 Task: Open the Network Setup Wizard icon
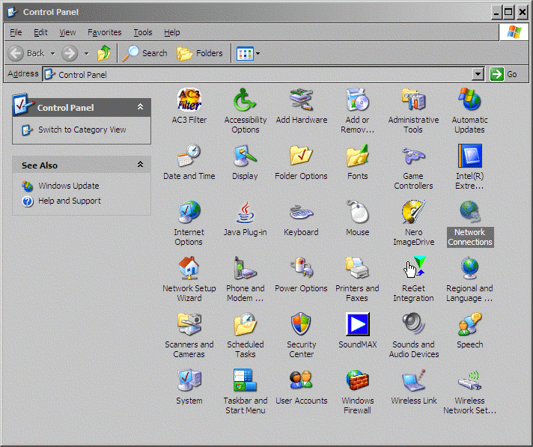(x=189, y=268)
